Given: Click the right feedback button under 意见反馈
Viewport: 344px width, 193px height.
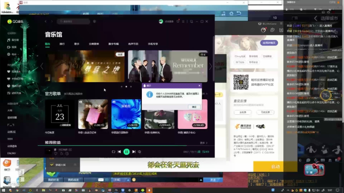Looking at the screenshot, I should click(x=265, y=112).
